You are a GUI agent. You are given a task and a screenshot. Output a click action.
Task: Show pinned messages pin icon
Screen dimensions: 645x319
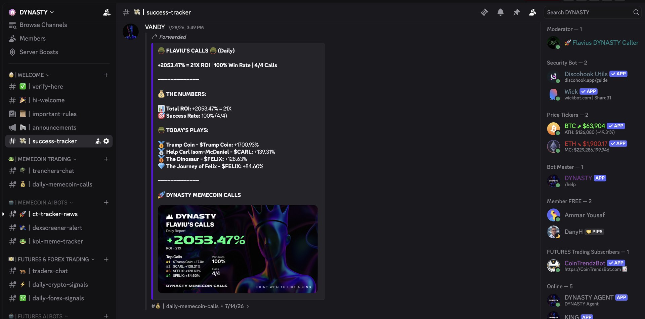(x=517, y=12)
